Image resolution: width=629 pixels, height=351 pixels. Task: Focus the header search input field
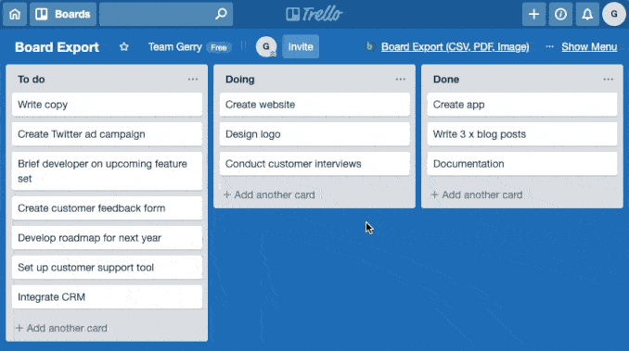point(166,15)
